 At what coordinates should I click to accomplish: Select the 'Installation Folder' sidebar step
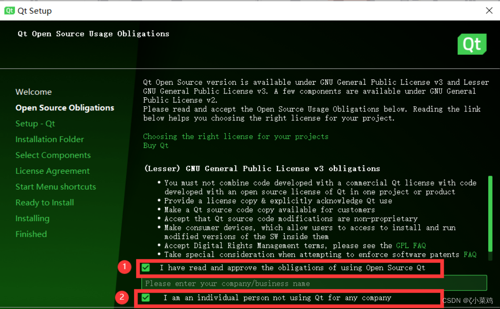click(50, 139)
